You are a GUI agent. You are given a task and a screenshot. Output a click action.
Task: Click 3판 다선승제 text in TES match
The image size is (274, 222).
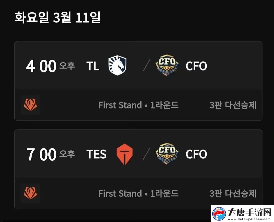(233, 193)
